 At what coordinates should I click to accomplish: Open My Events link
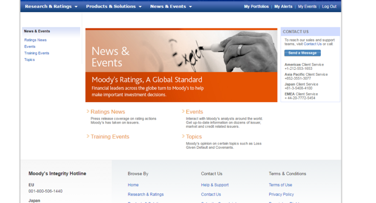(x=307, y=6)
